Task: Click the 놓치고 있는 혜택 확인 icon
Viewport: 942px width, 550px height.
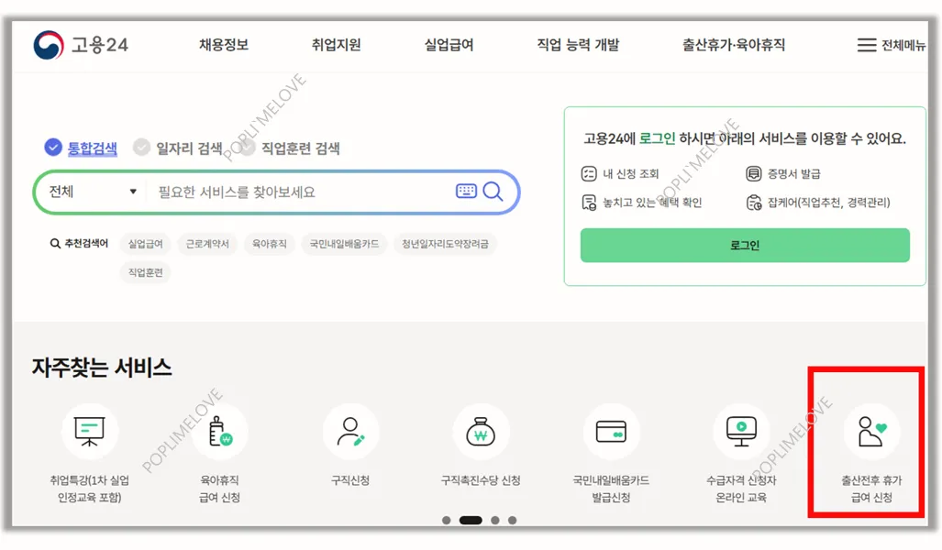Action: [x=589, y=203]
